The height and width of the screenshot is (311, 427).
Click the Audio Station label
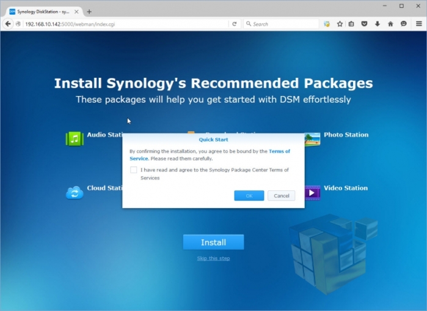[104, 135]
